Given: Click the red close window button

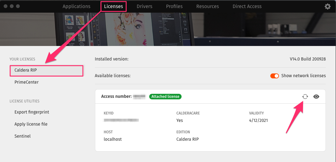Looking at the screenshot, I should (6, 6).
